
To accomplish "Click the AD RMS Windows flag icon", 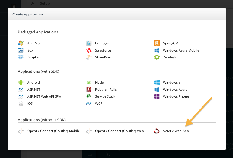I will (21, 43).
